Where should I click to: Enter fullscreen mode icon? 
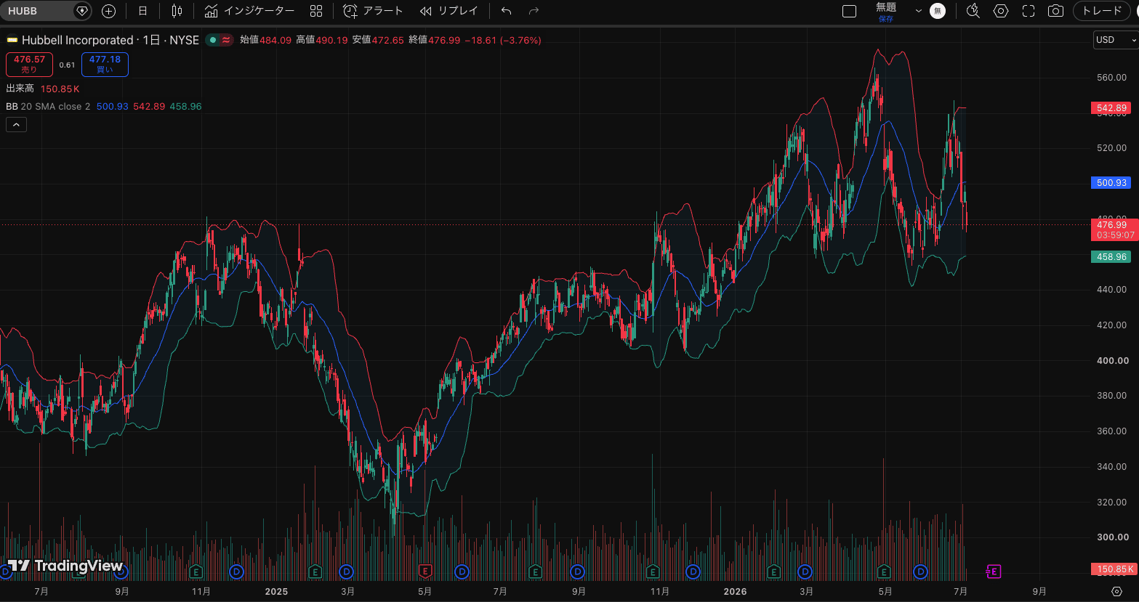(x=1029, y=11)
